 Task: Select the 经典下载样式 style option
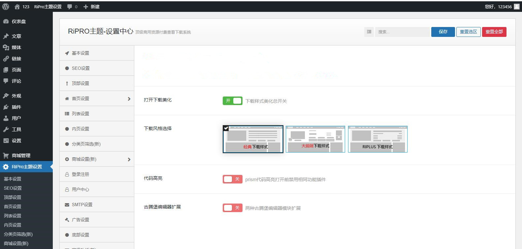(253, 139)
